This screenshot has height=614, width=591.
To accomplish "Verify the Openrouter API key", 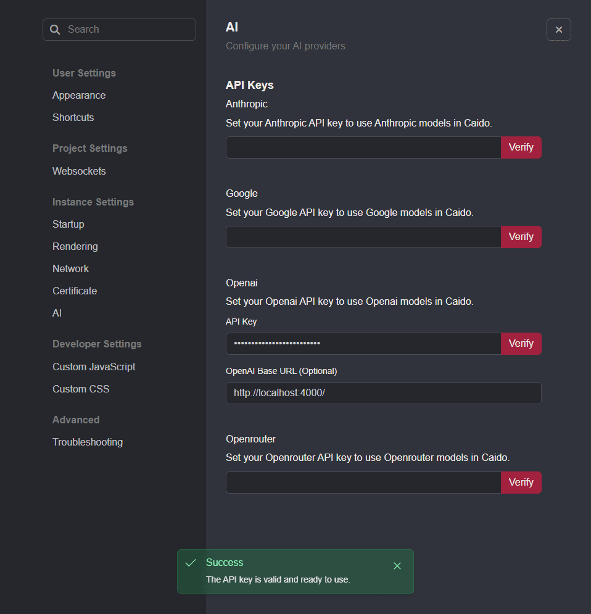I will point(521,482).
